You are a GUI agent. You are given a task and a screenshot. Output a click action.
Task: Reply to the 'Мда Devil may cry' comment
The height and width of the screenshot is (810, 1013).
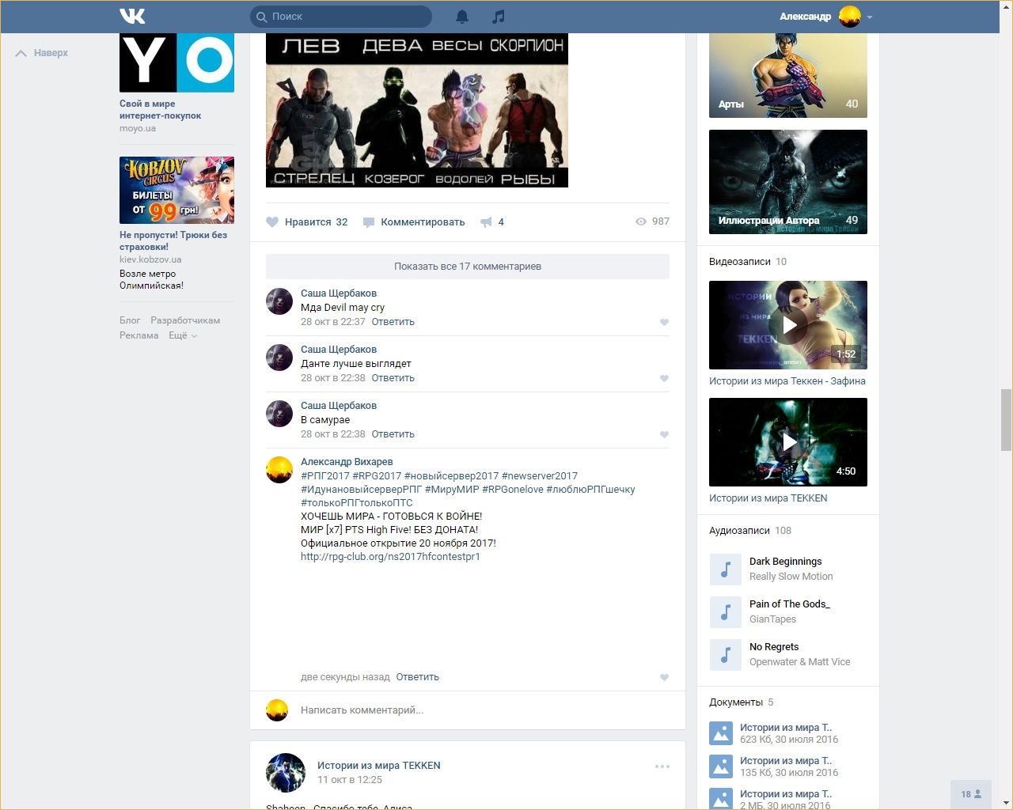pyautogui.click(x=393, y=322)
